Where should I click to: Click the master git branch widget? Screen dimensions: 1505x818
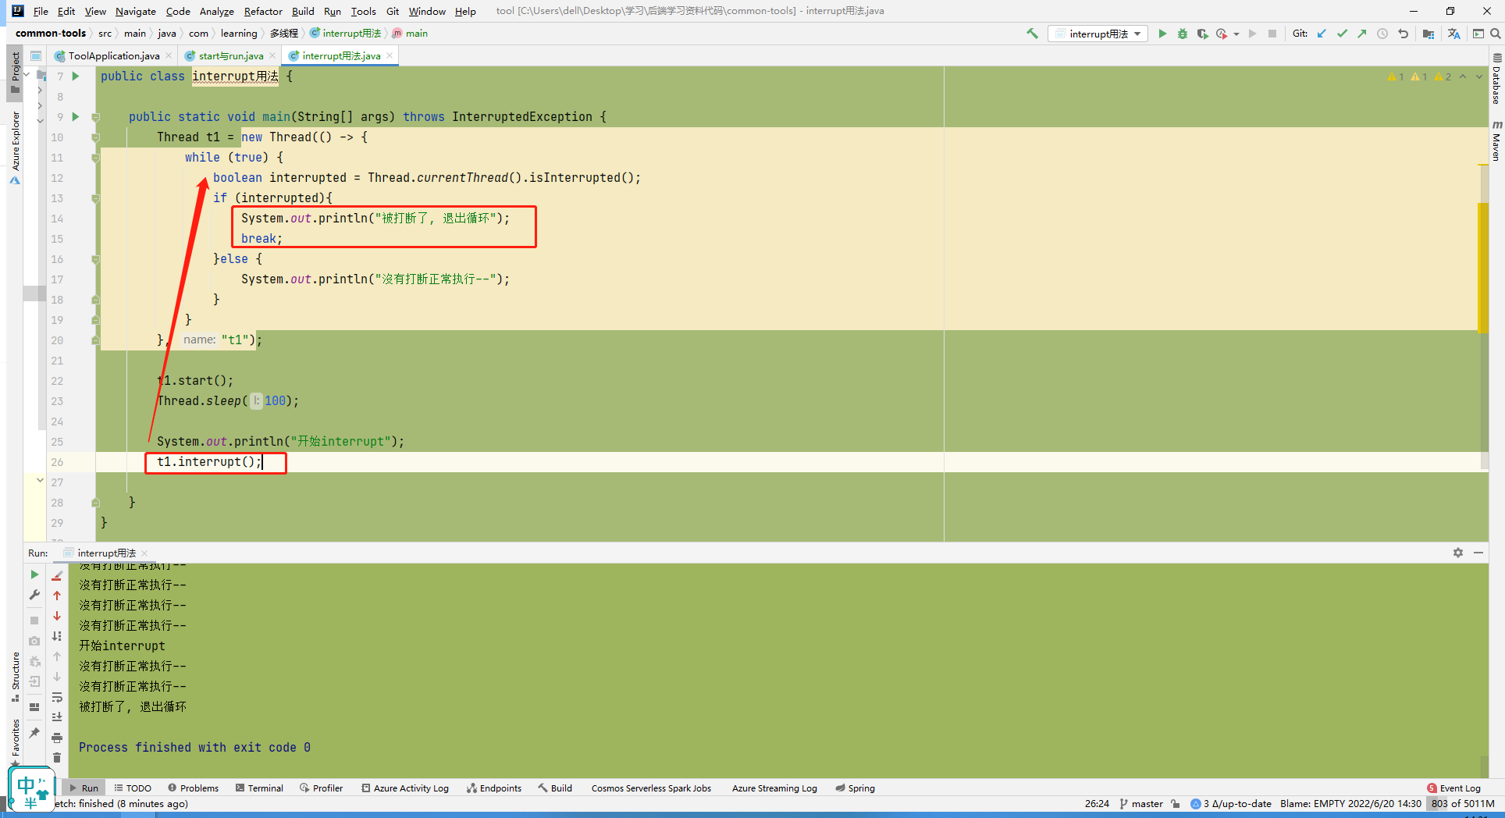click(x=1141, y=804)
